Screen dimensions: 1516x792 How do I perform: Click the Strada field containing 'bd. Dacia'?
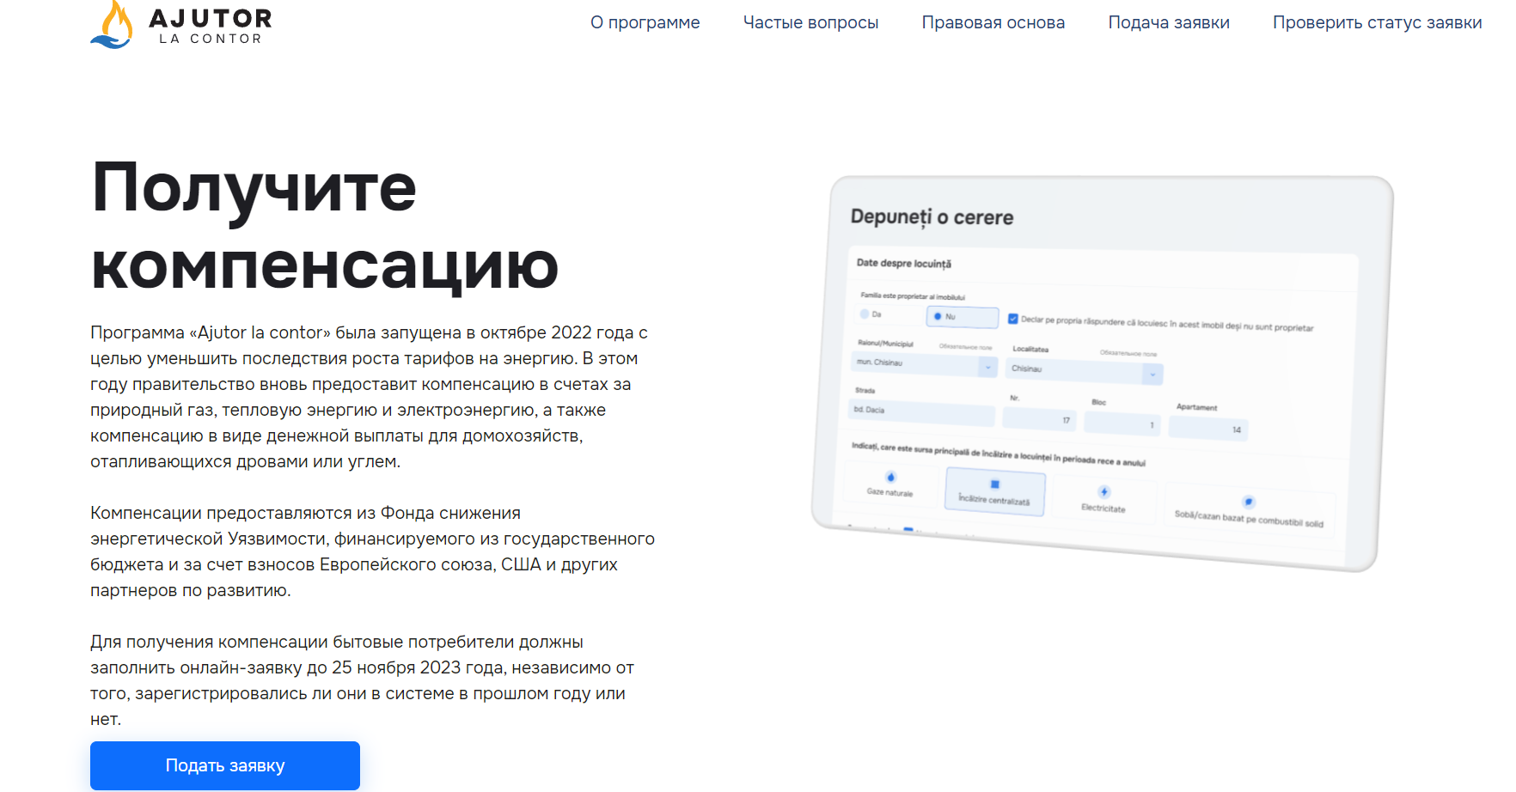click(921, 412)
